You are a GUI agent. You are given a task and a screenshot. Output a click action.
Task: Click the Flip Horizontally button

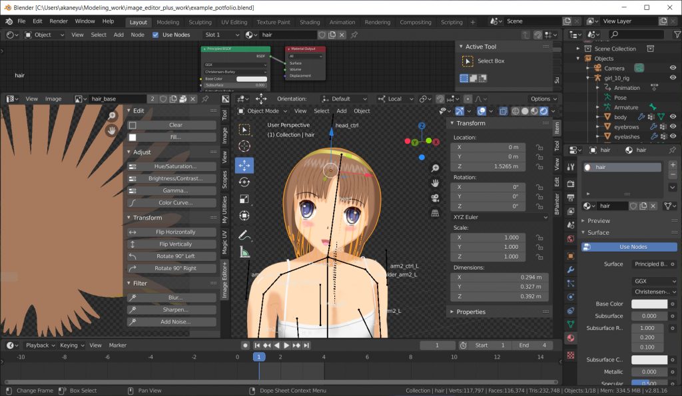[x=172, y=232]
